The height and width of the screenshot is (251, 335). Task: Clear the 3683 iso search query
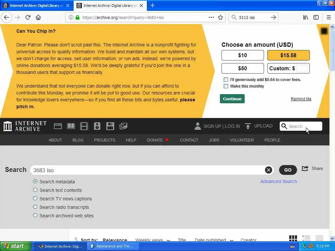(x=269, y=170)
